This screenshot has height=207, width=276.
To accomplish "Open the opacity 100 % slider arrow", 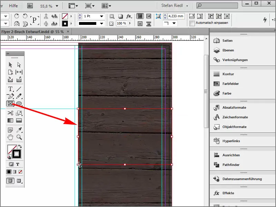I will click(x=130, y=23).
